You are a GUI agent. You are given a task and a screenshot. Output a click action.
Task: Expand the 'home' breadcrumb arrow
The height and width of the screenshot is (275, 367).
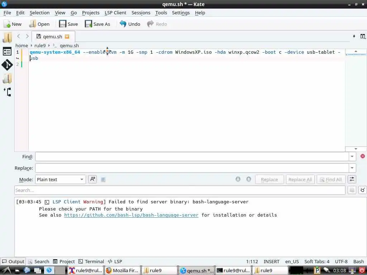32,45
